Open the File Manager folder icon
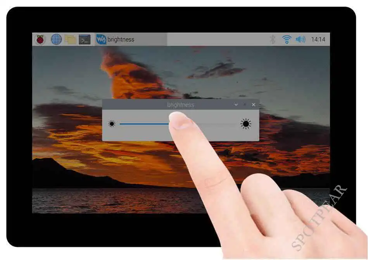Screen dimensions: 368x260 70,39
